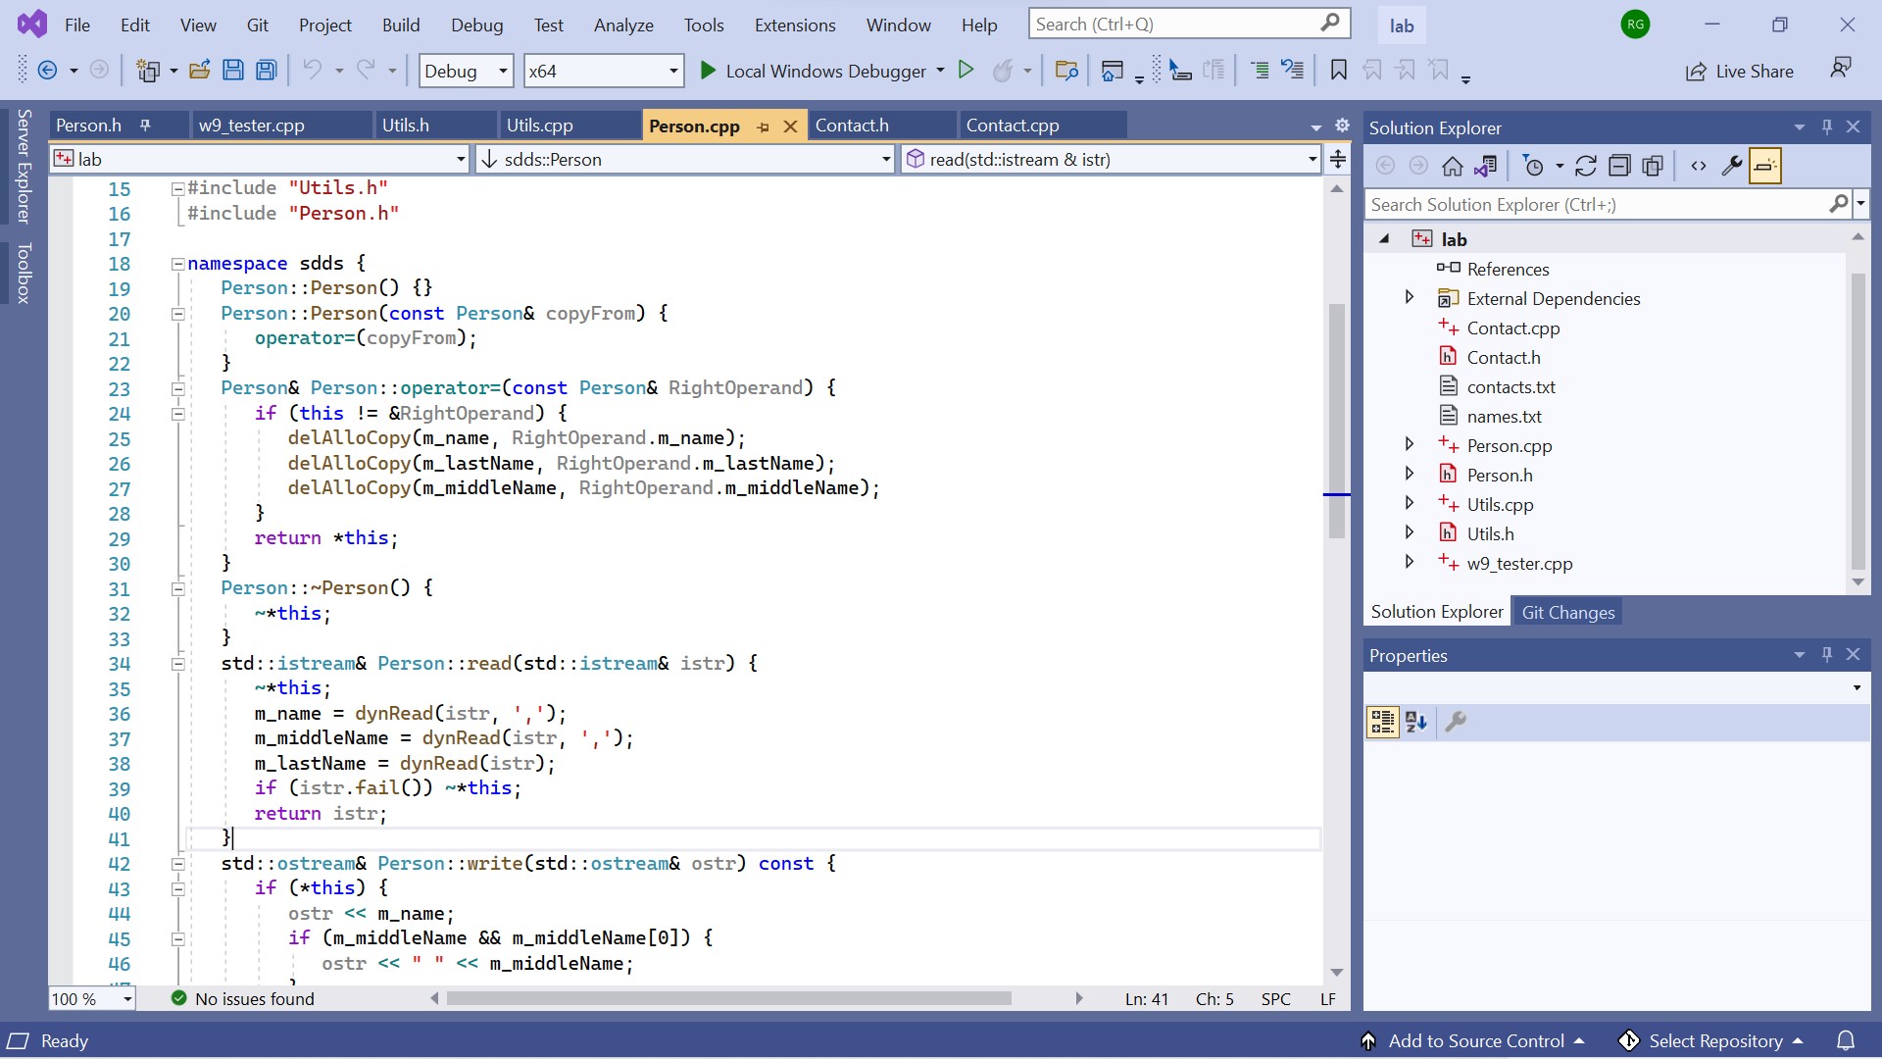Expand the Person.cpp tree node
This screenshot has width=1882, height=1059.
pos(1410,445)
